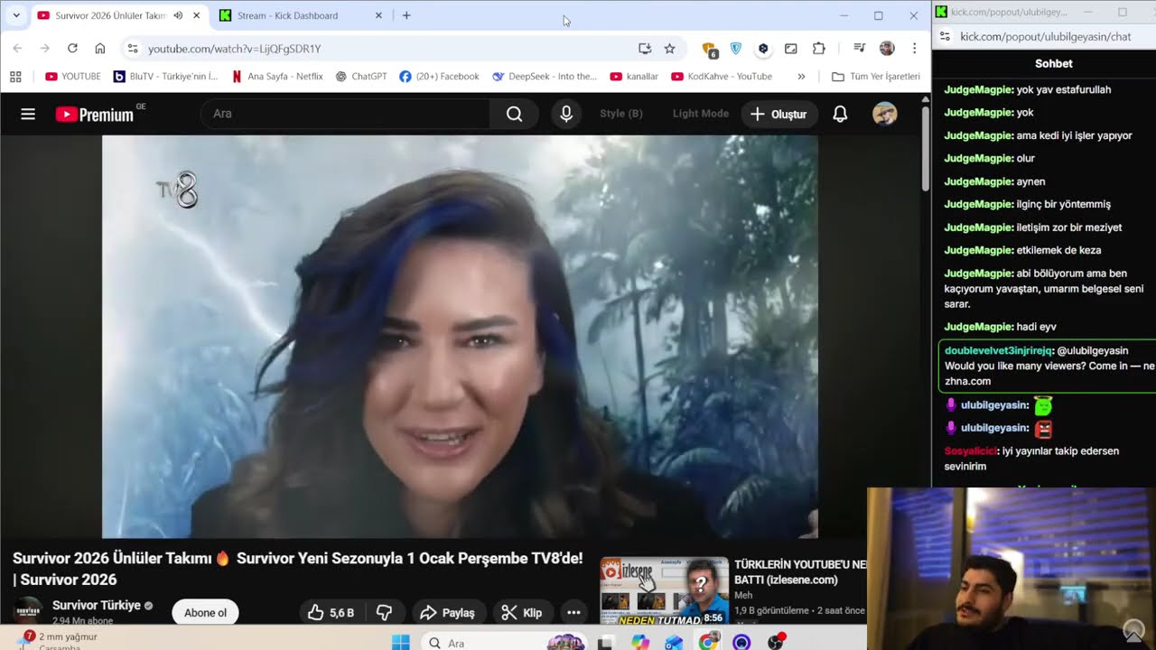
Task: View site info icon in YouTube address bar
Action: 132,49
